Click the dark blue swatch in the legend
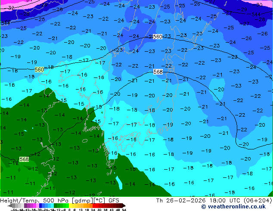273x211 pixels. pos(40,205)
